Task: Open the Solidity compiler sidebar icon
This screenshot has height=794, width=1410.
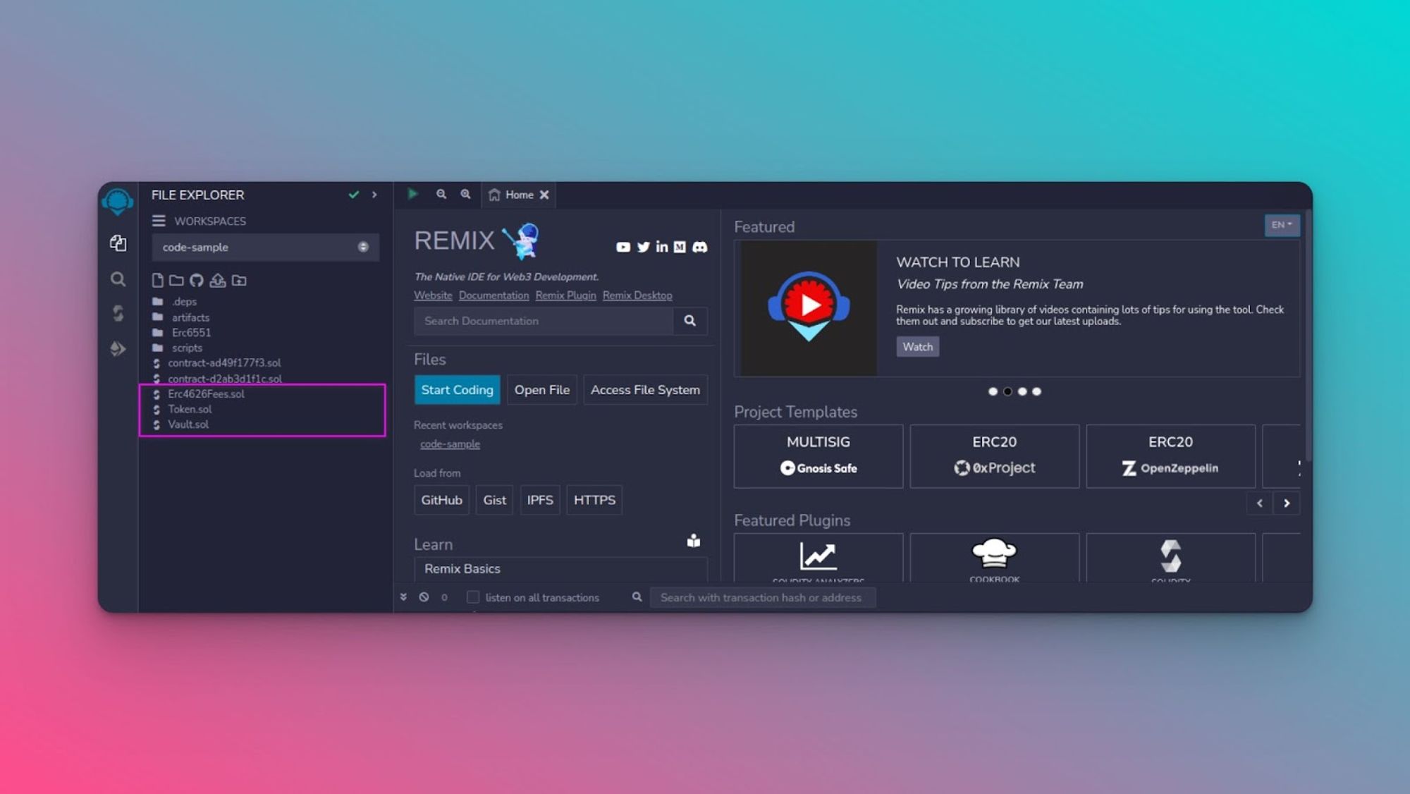Action: tap(118, 313)
